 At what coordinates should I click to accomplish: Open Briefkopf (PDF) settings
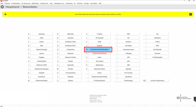pos(70,46)
